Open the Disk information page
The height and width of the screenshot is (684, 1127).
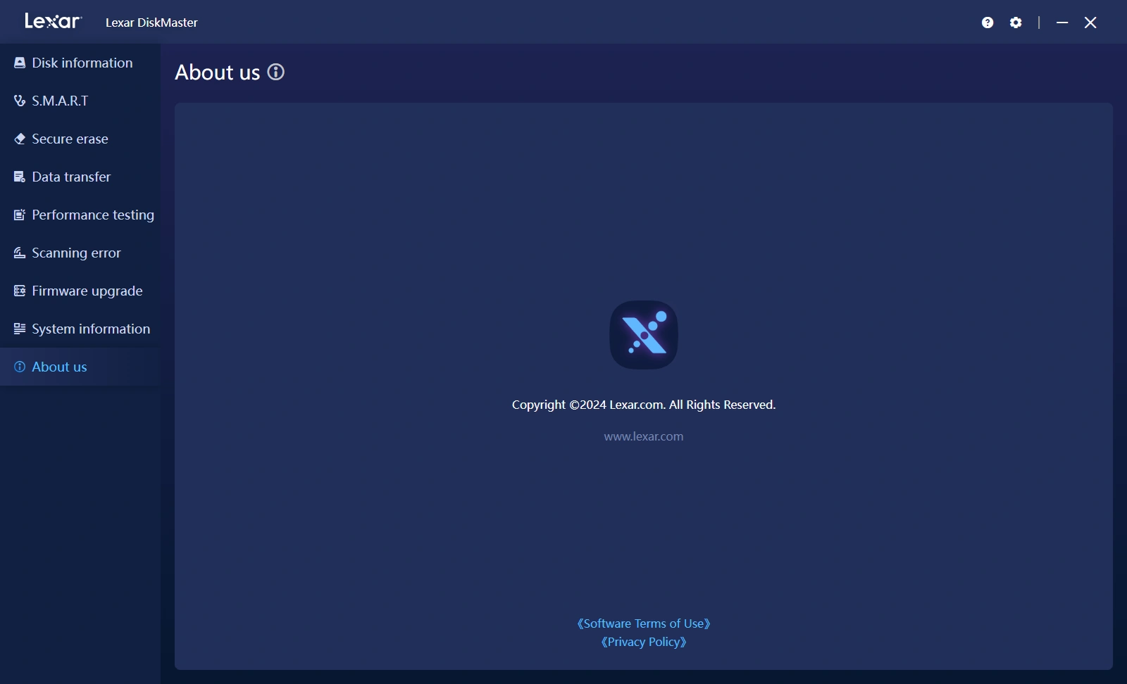tap(80, 63)
